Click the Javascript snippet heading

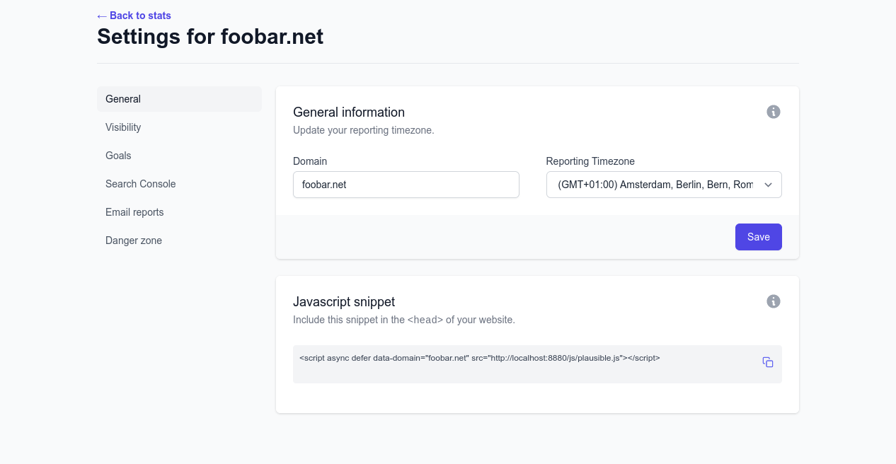pyautogui.click(x=344, y=301)
